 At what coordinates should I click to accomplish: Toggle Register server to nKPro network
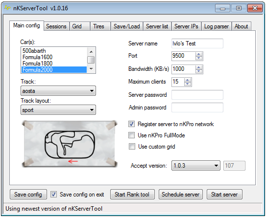click(132, 124)
